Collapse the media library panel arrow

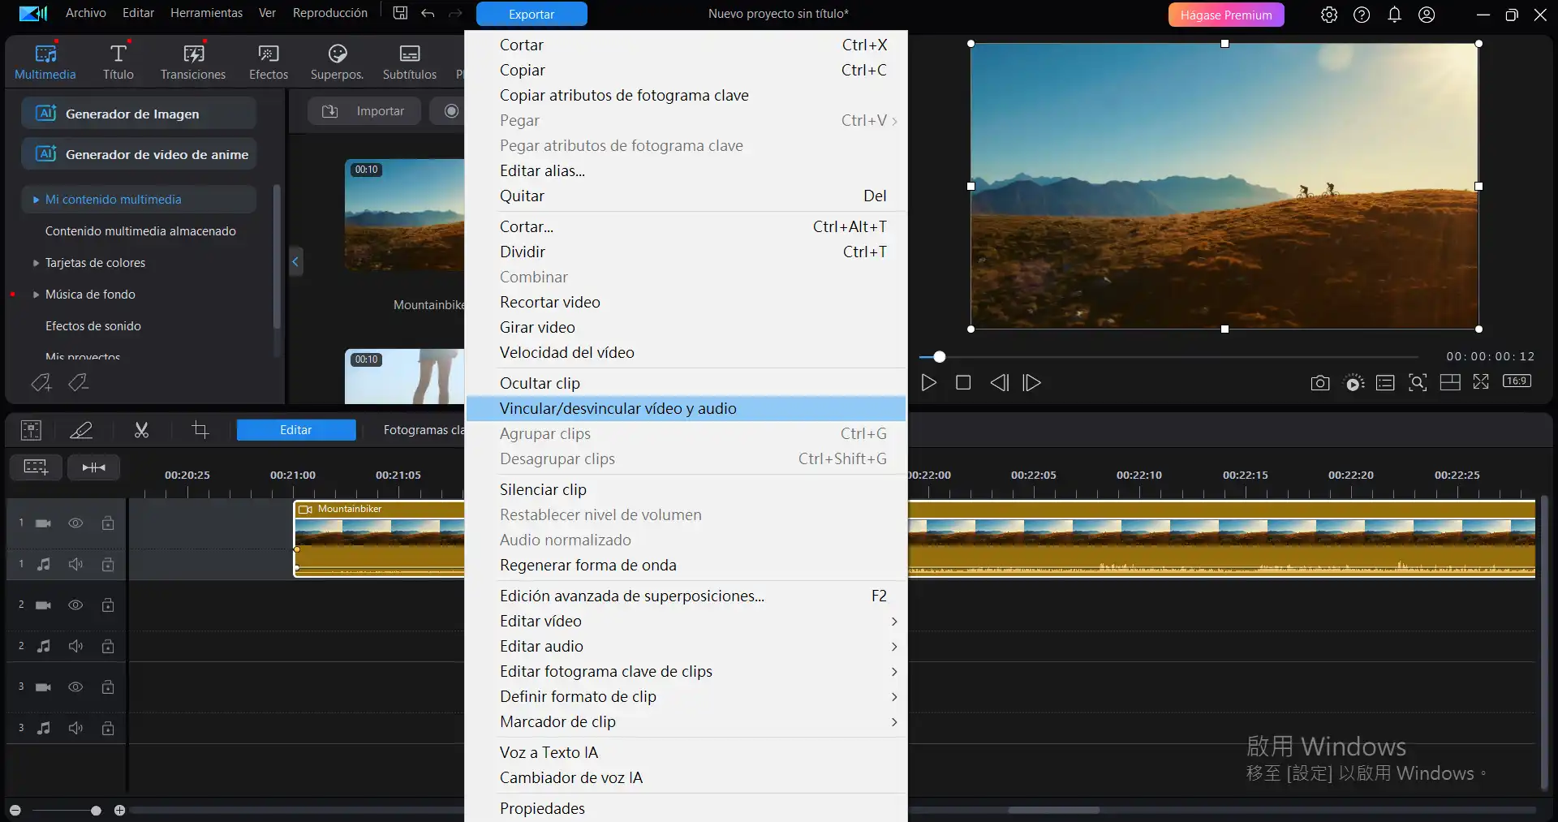point(295,261)
